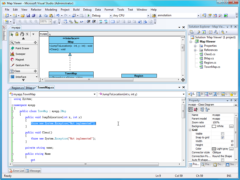Click the grid Color ellipsis button

[231, 149]
